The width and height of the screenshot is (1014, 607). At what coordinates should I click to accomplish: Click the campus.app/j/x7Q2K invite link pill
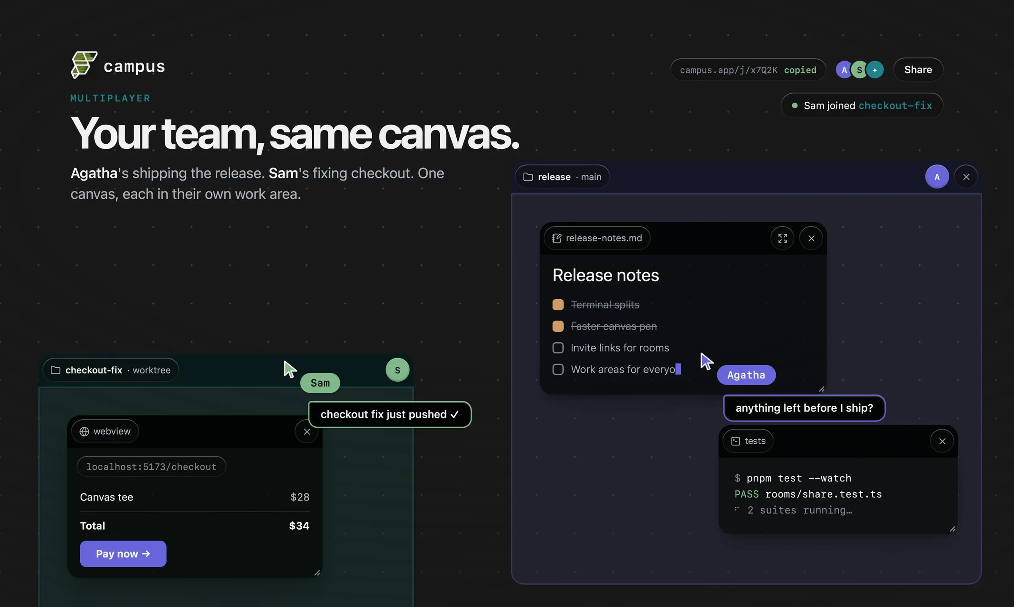click(748, 70)
